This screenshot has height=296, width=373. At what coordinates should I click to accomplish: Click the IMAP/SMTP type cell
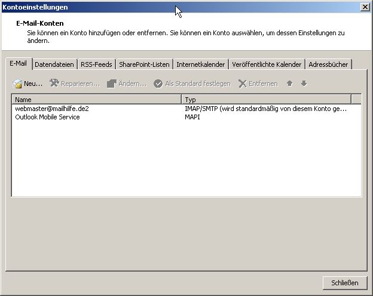pos(266,109)
